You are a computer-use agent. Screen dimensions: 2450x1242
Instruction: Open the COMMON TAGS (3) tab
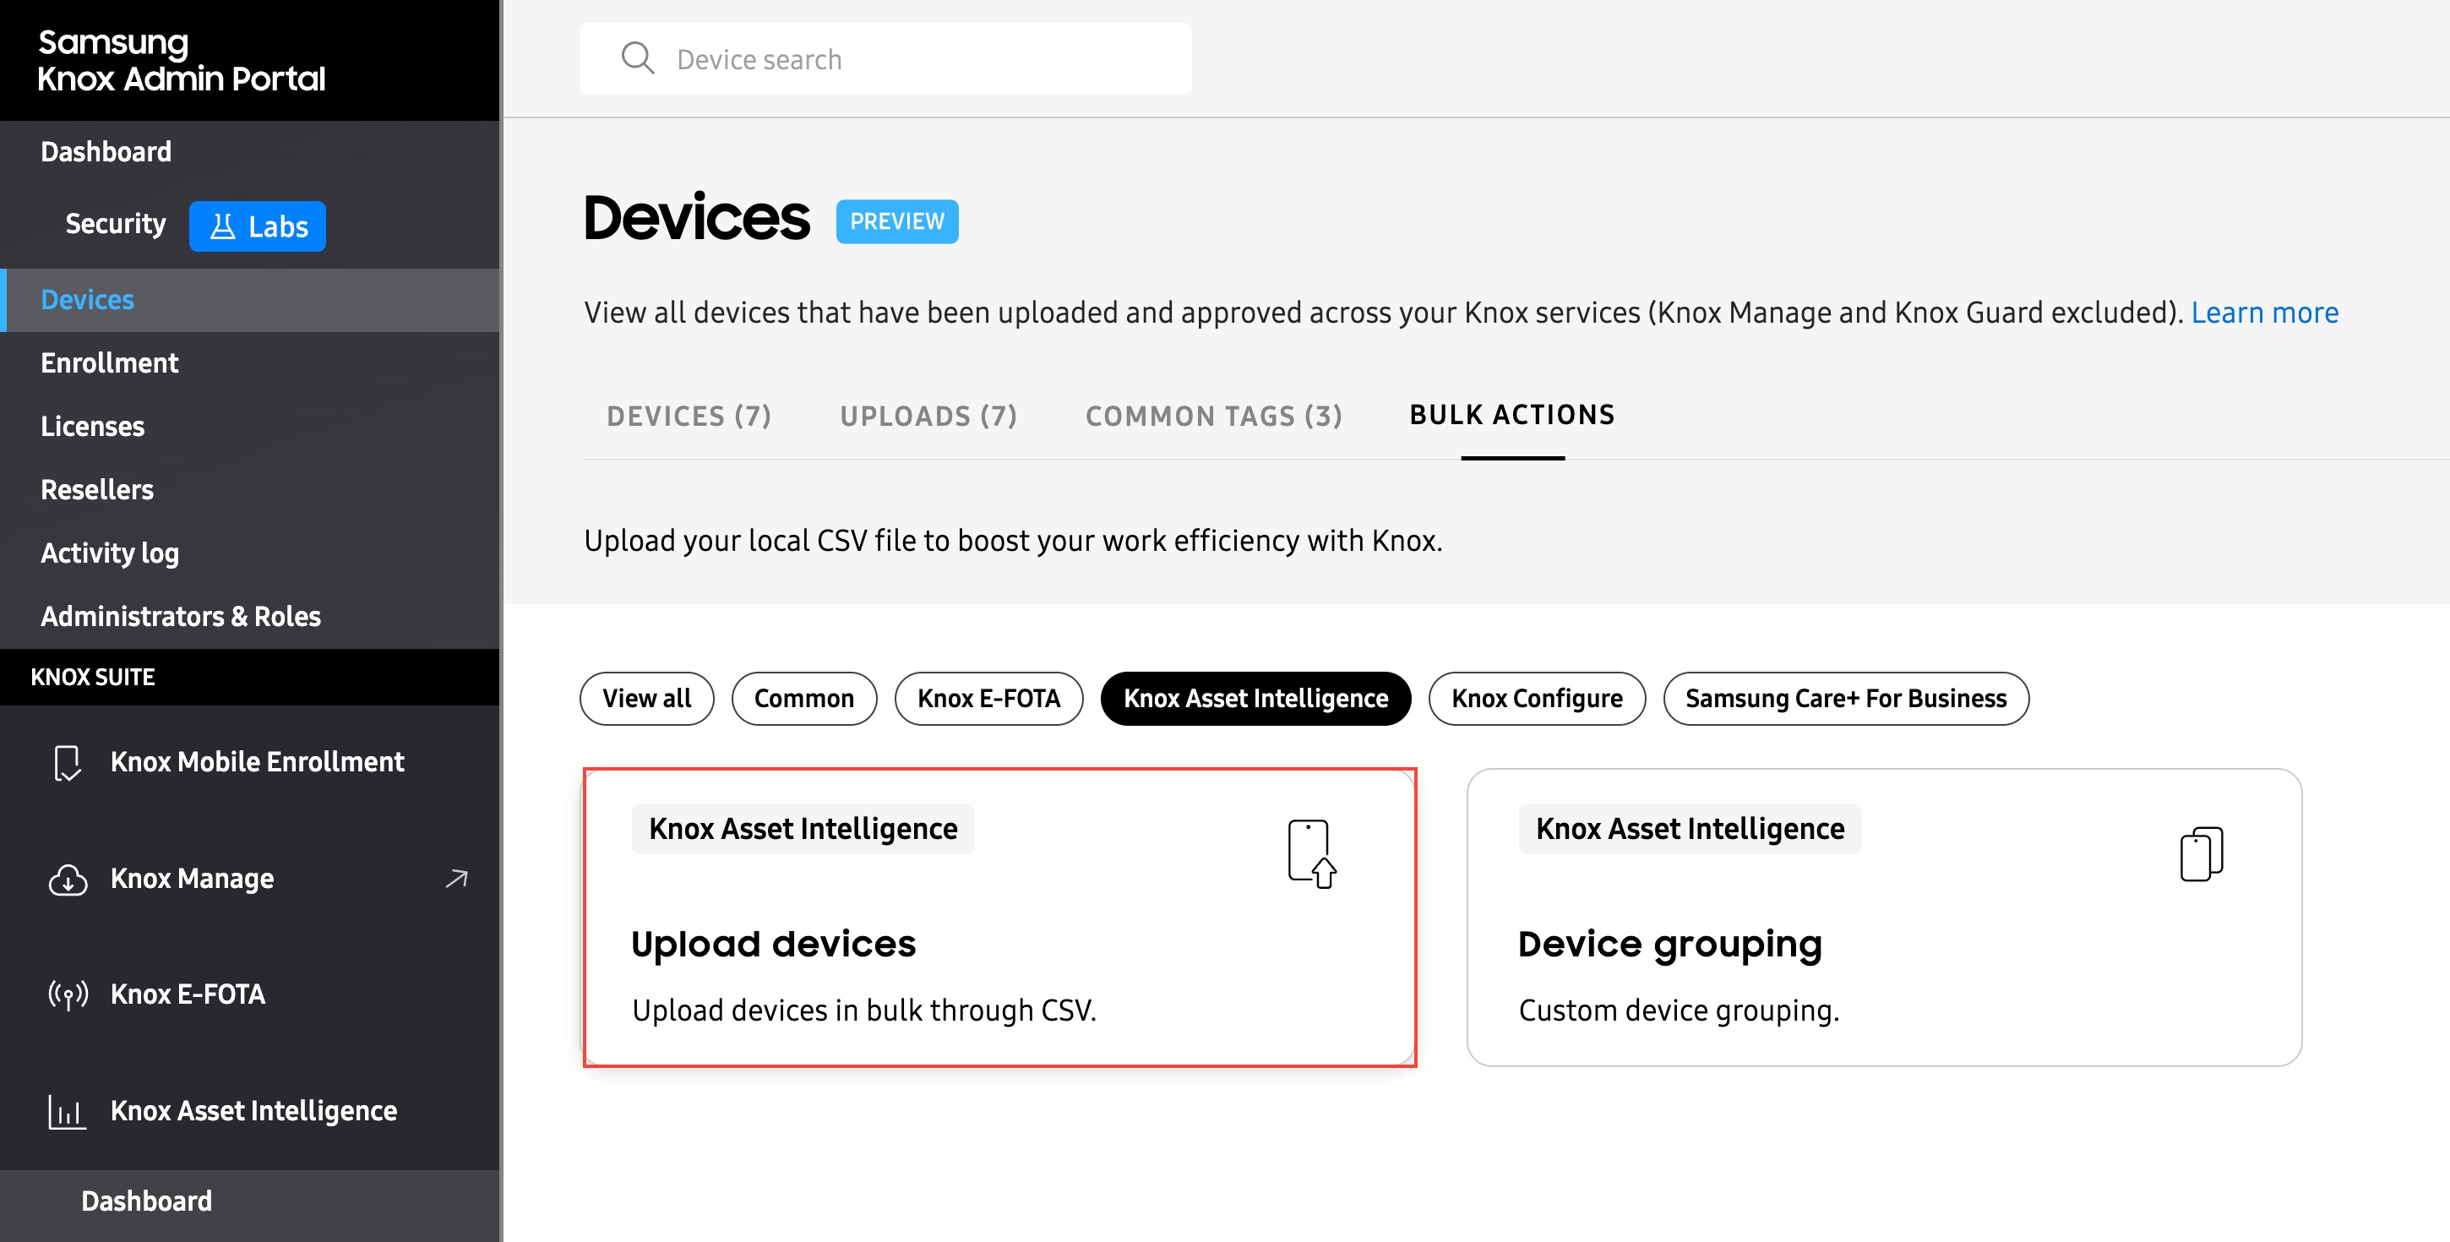point(1213,416)
